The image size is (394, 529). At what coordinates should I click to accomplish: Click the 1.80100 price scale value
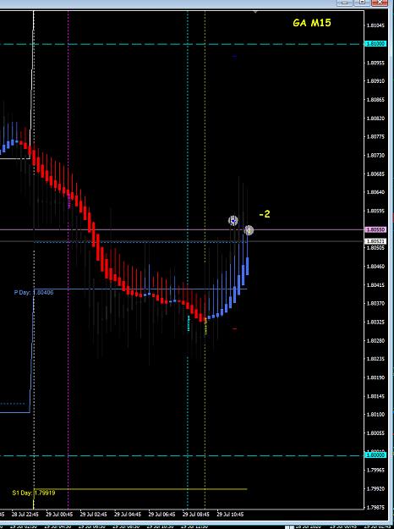tap(375, 415)
